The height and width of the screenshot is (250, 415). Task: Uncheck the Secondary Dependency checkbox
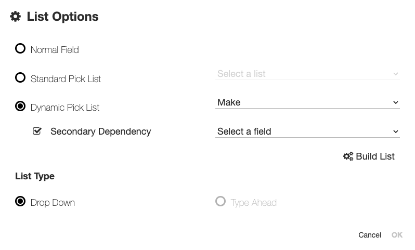[x=37, y=131]
